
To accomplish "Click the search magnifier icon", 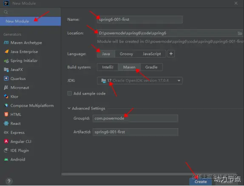I will click(6, 12).
